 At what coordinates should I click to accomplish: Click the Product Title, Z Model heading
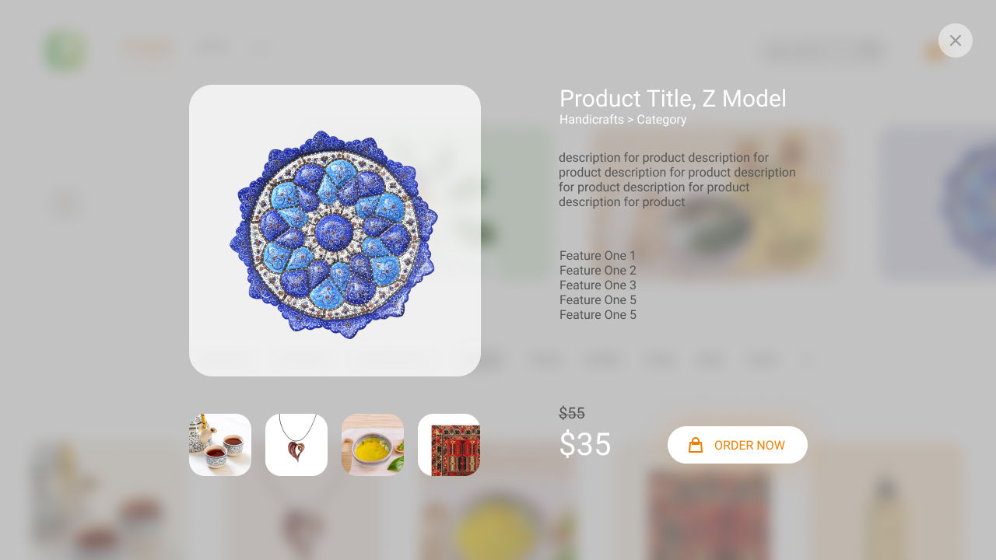673,99
